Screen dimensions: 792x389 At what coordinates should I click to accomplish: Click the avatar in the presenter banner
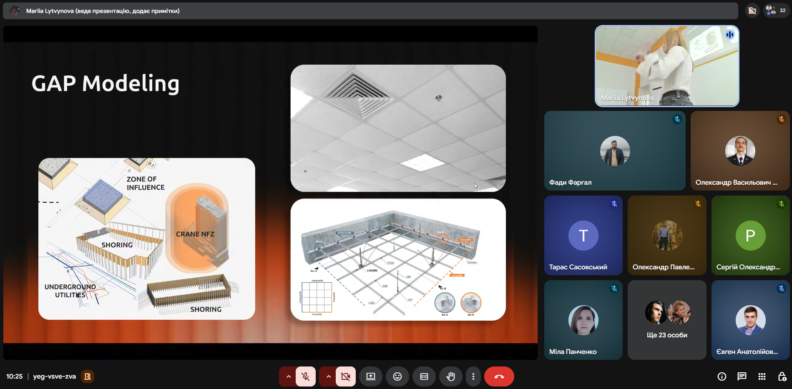coord(15,11)
